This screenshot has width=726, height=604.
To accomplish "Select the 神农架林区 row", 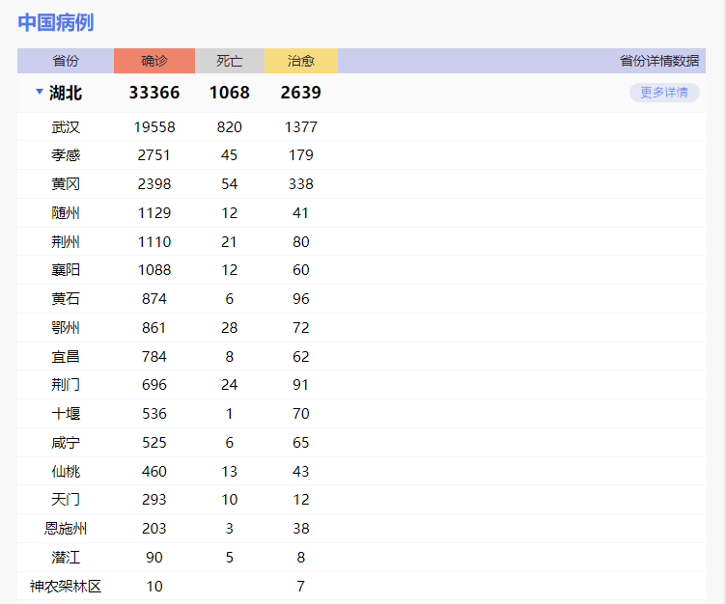I will 66,587.
